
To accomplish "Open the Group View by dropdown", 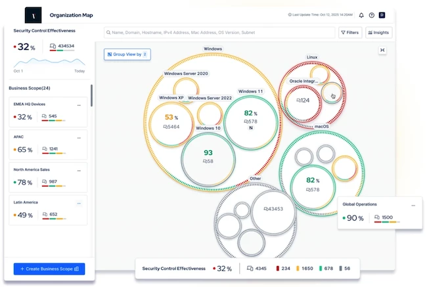I will point(127,55).
